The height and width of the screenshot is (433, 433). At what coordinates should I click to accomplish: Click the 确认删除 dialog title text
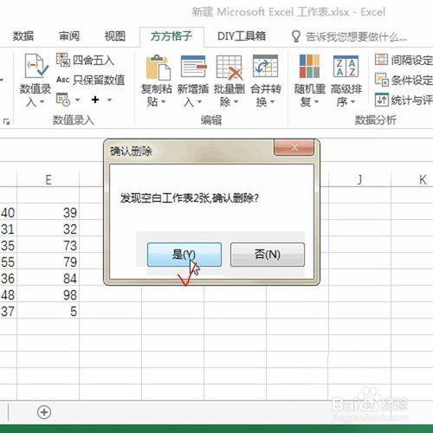click(x=131, y=151)
